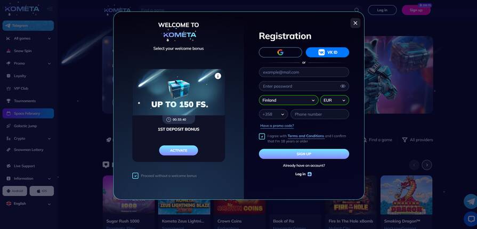
Task: Open the EUR currency dropdown
Action: (334, 100)
